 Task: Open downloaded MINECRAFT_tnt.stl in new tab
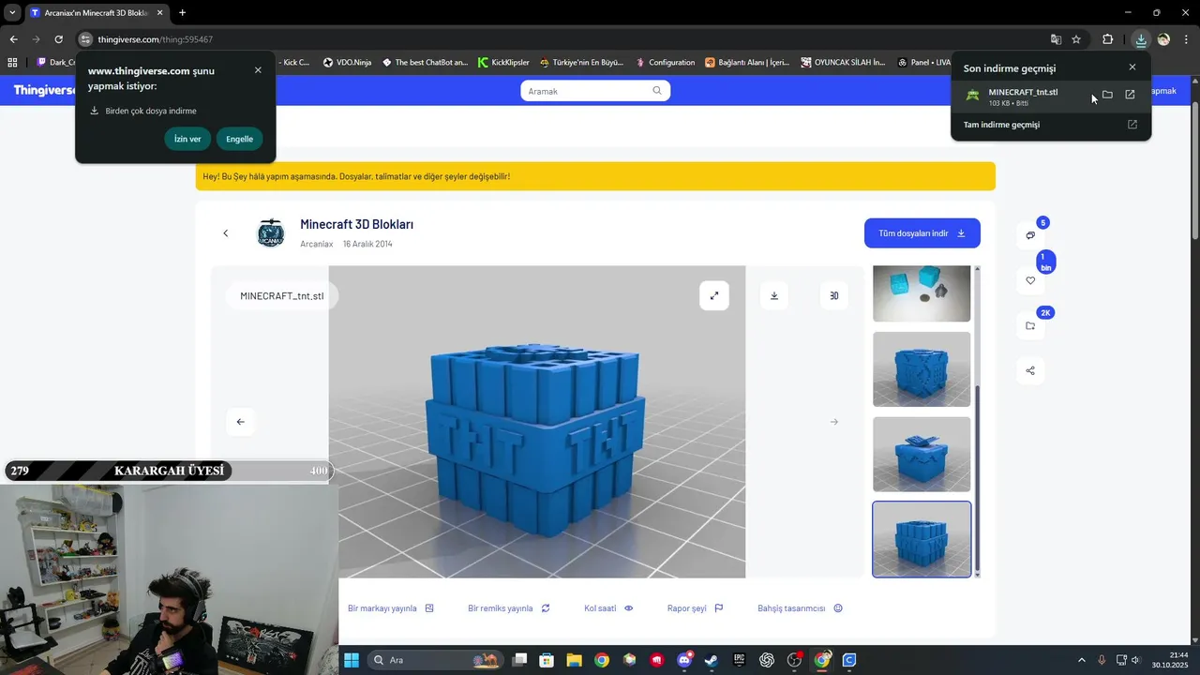(x=1130, y=95)
